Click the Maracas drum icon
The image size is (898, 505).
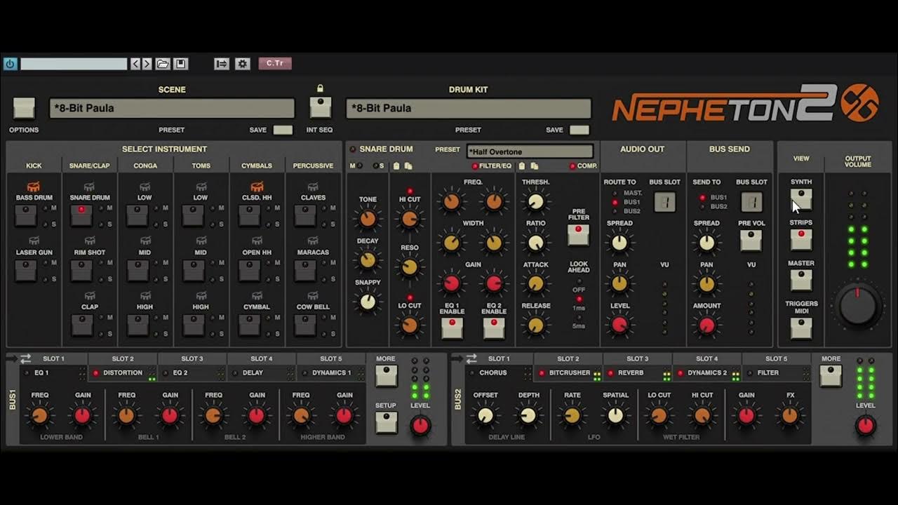(313, 241)
